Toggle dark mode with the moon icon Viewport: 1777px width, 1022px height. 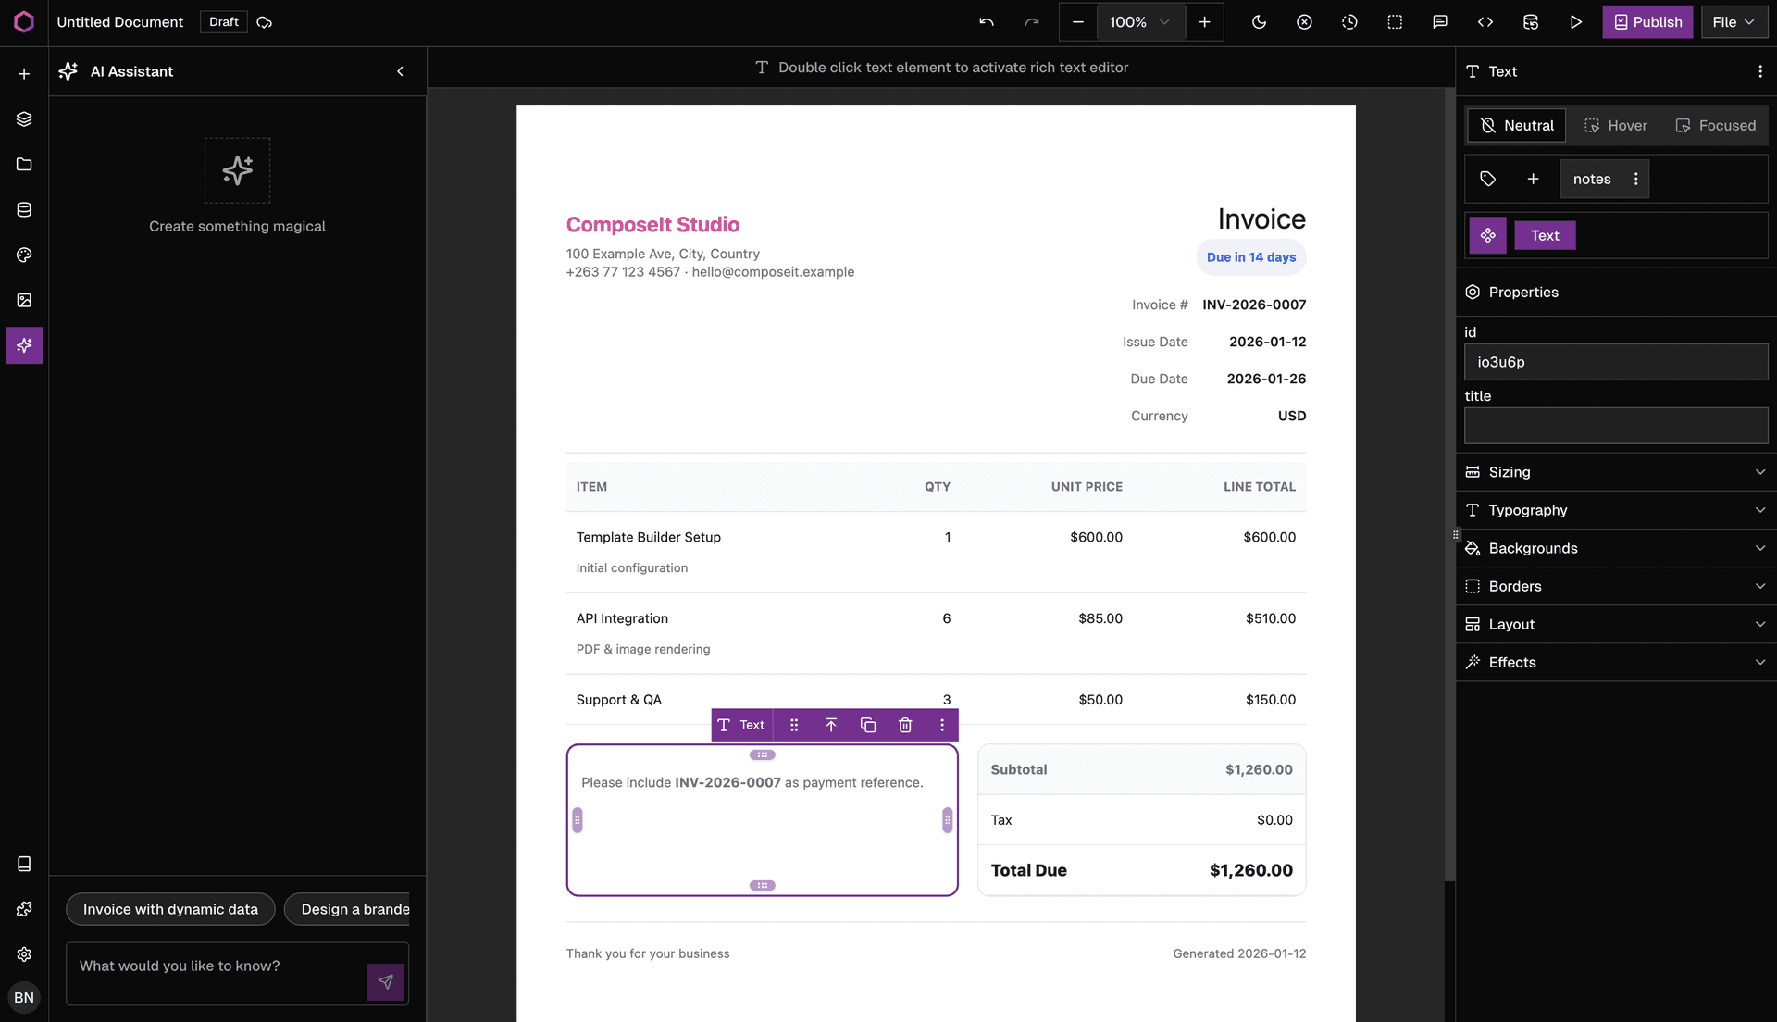tap(1260, 21)
